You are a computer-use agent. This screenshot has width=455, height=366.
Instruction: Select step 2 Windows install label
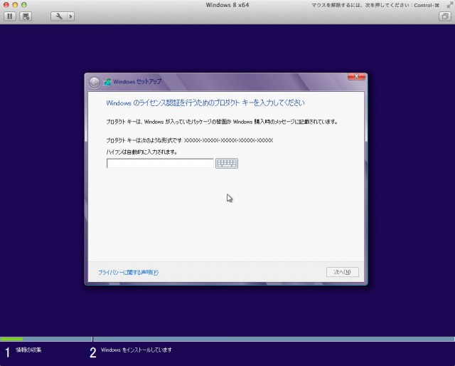tap(136, 350)
